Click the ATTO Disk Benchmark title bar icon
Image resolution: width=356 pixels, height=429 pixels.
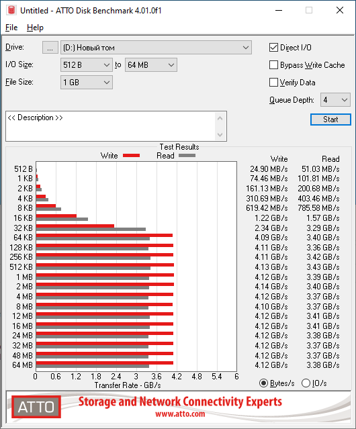[11, 10]
